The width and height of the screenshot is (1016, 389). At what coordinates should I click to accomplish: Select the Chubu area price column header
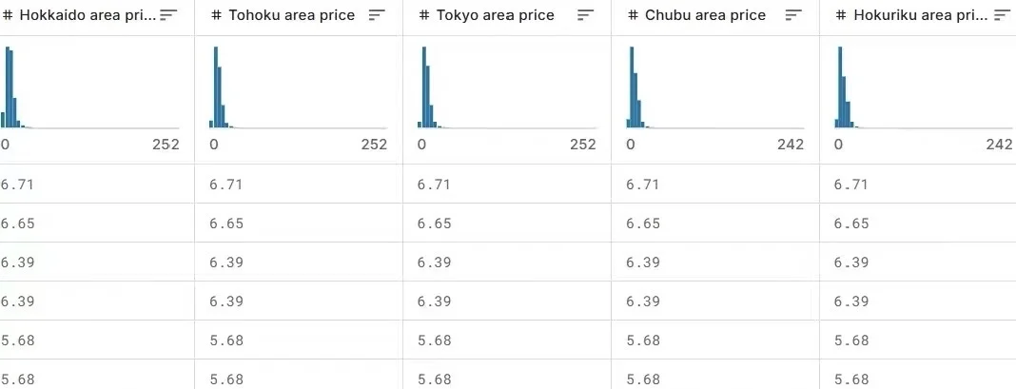(704, 16)
